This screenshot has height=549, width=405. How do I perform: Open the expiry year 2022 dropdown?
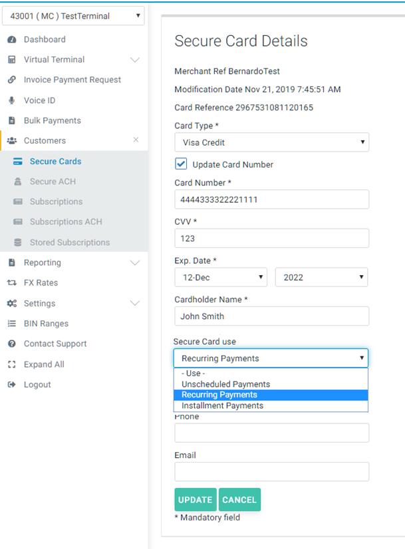click(321, 277)
